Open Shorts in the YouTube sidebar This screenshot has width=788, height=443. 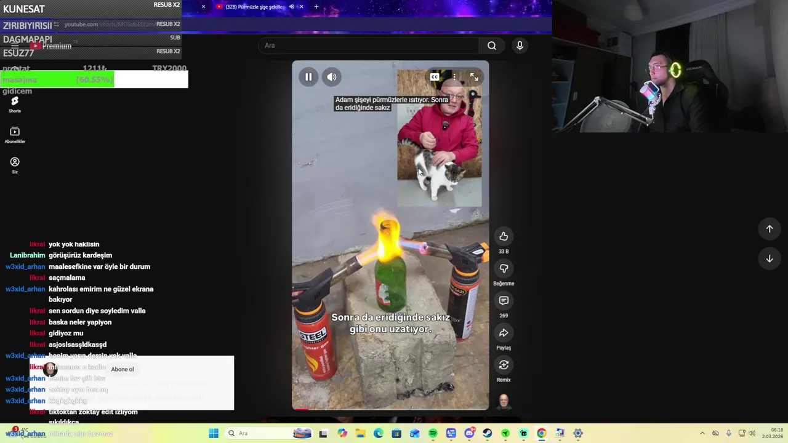15,103
